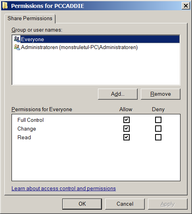Check Deny for Change permission
The width and height of the screenshot is (192, 214).
(158, 129)
